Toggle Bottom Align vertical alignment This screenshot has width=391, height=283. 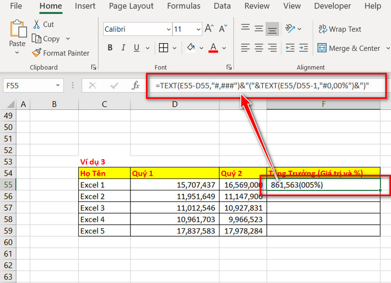[272, 29]
